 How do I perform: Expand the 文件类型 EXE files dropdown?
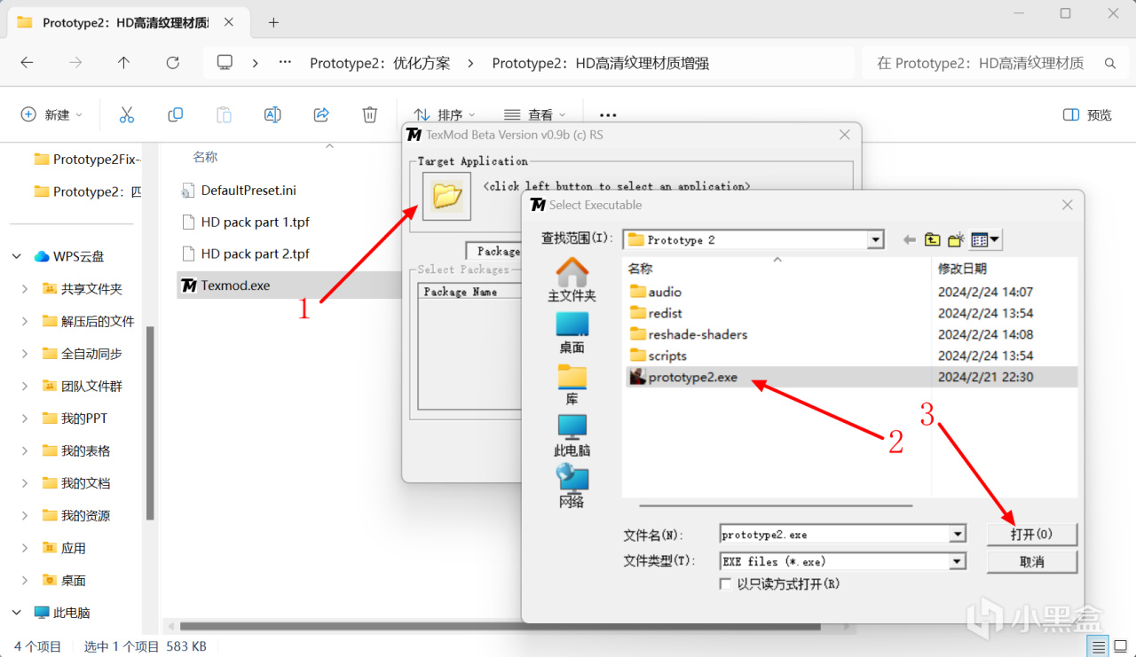point(957,561)
